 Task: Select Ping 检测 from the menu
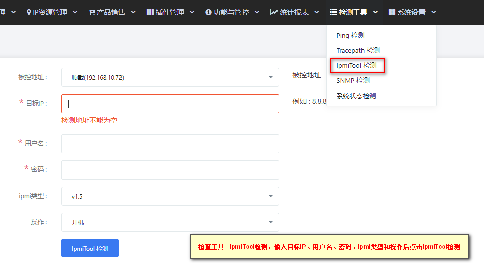(x=350, y=35)
